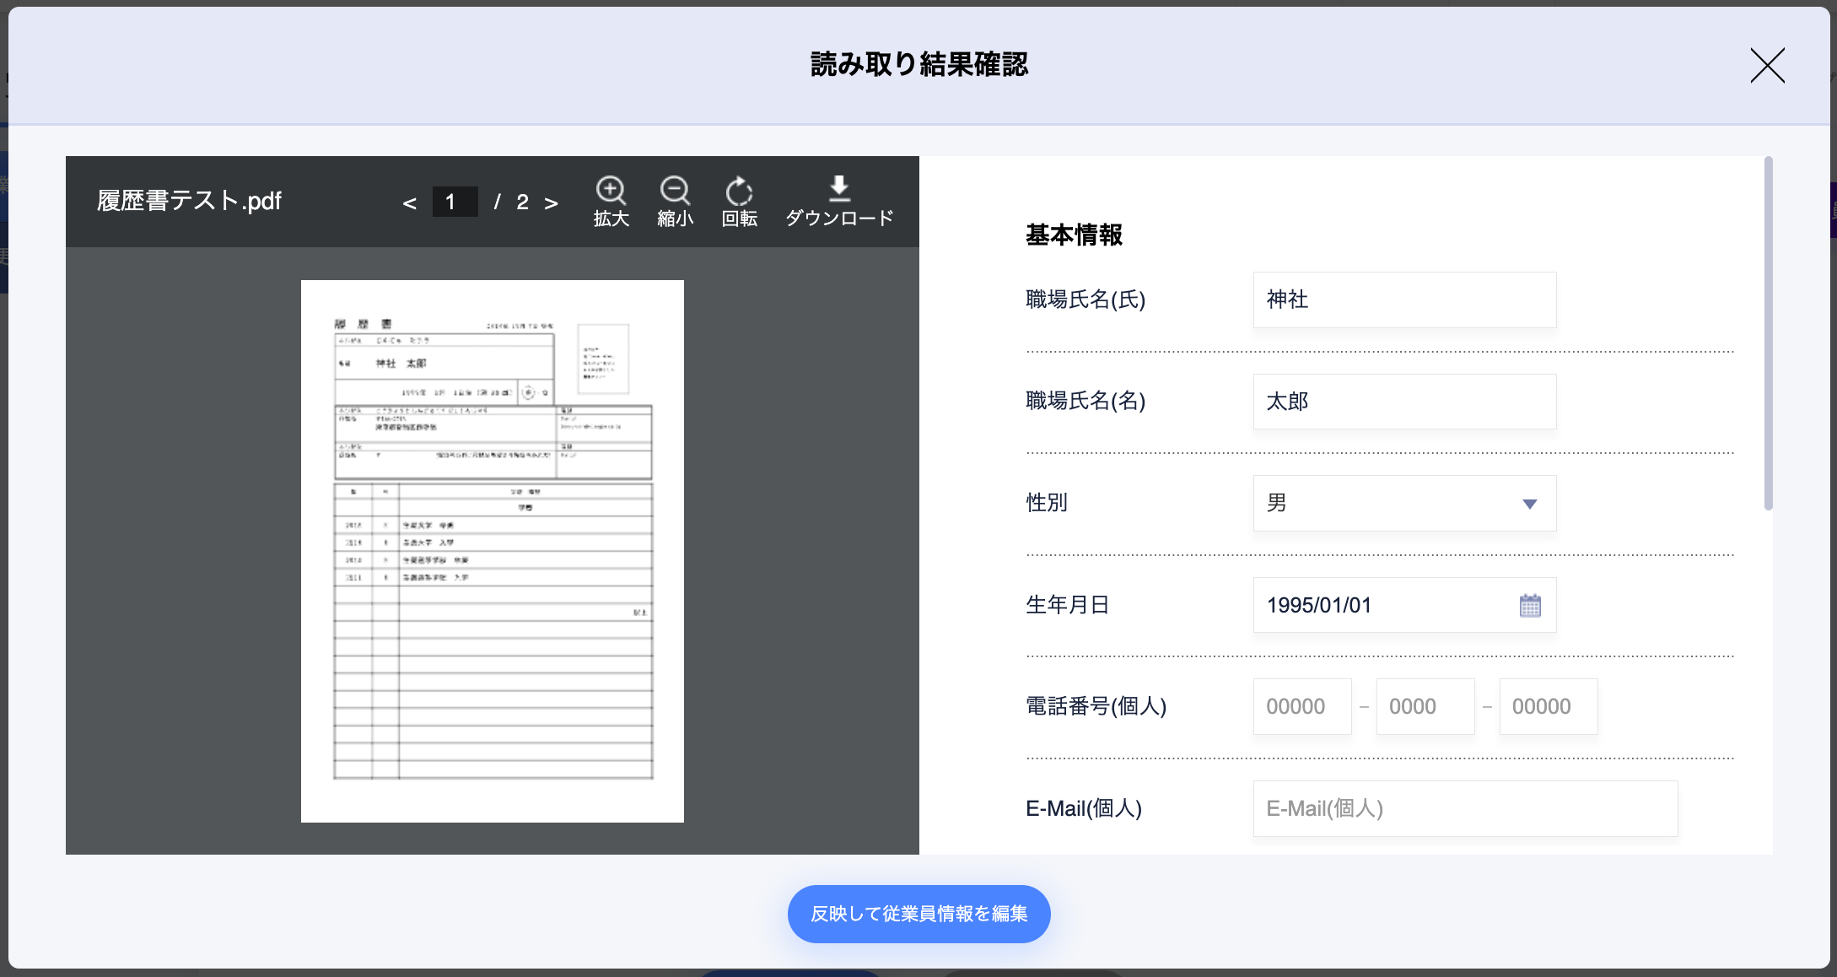Click the 職場氏名(氏) text field
This screenshot has height=977, width=1837.
point(1404,300)
